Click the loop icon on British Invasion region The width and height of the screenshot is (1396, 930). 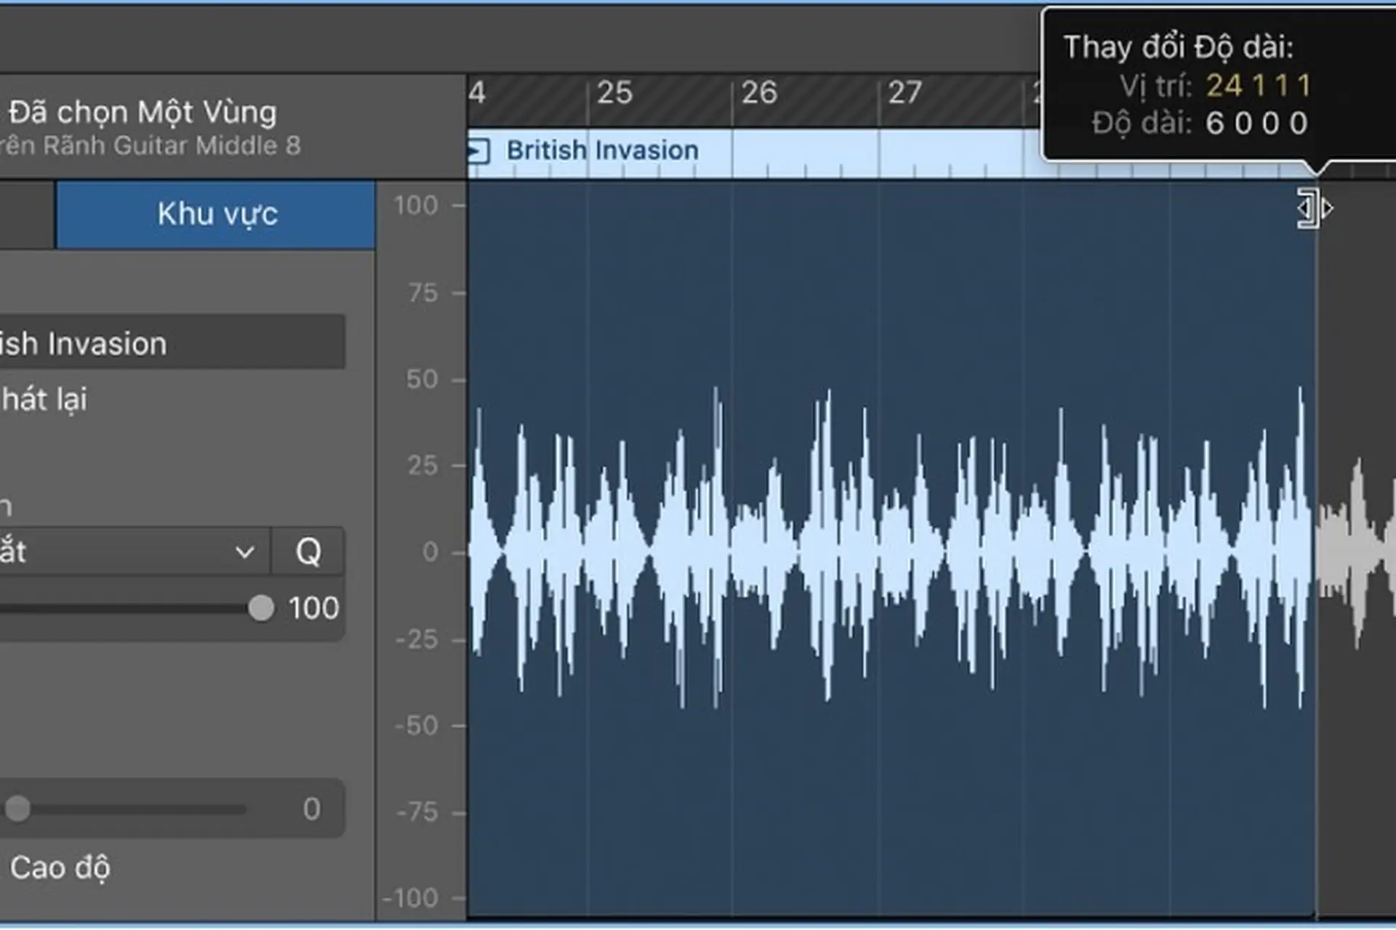click(x=478, y=151)
